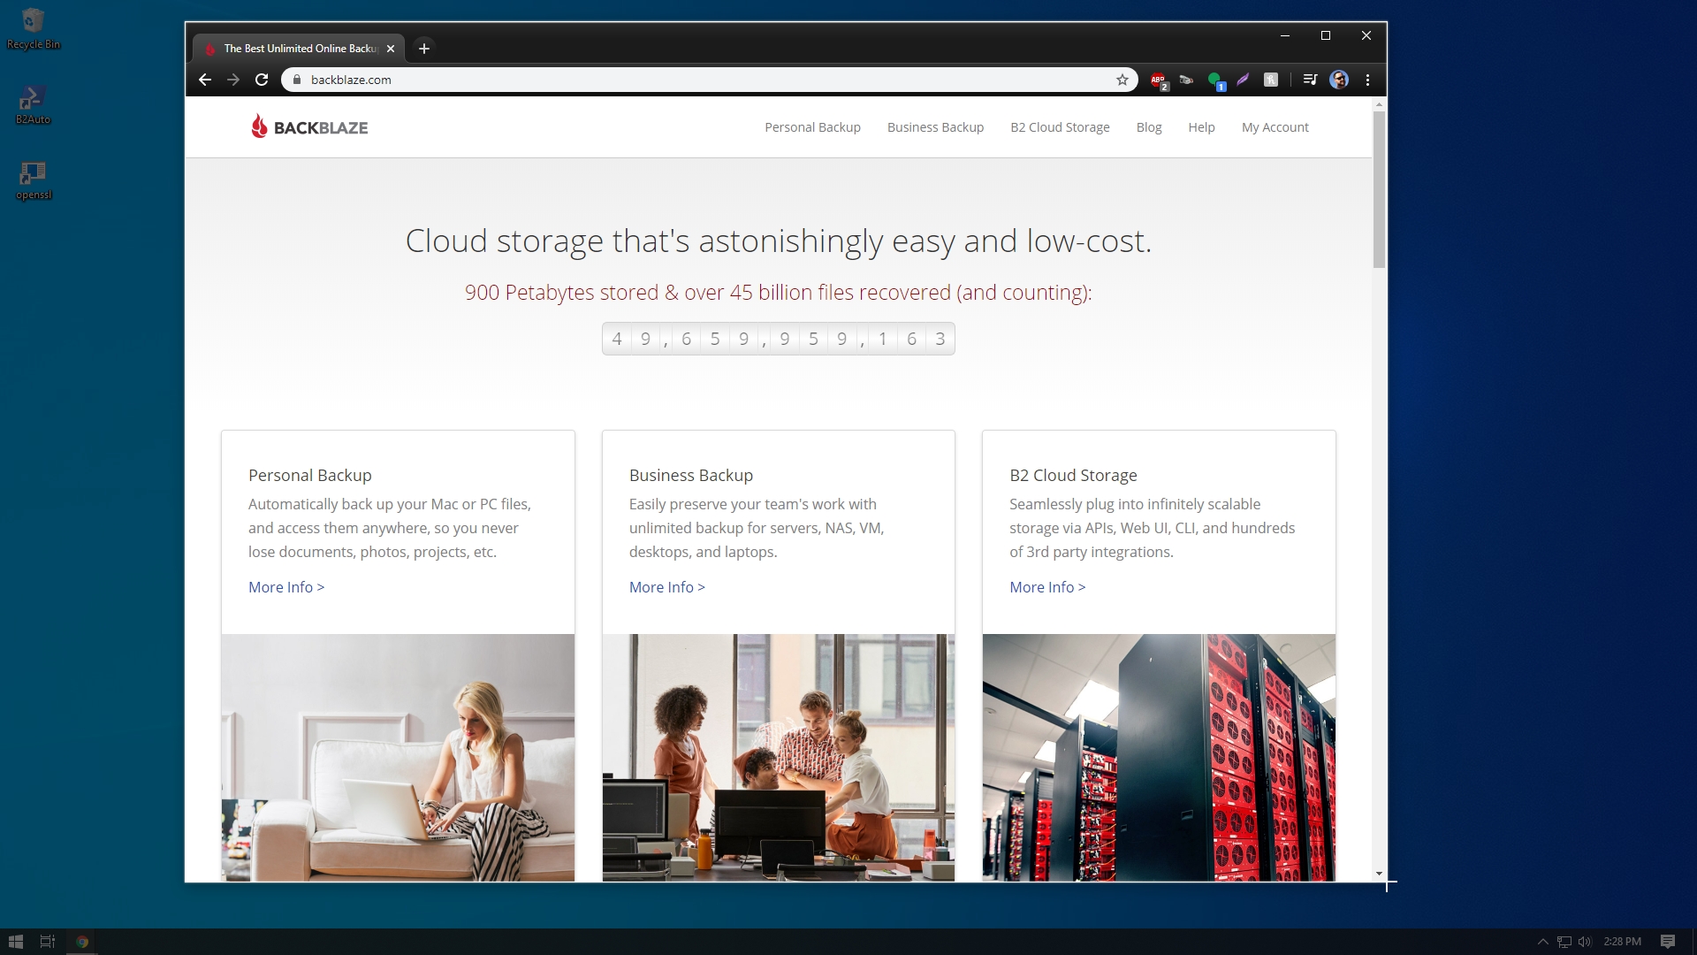1697x955 pixels.
Task: Go back to the previous page
Action: pos(205,80)
